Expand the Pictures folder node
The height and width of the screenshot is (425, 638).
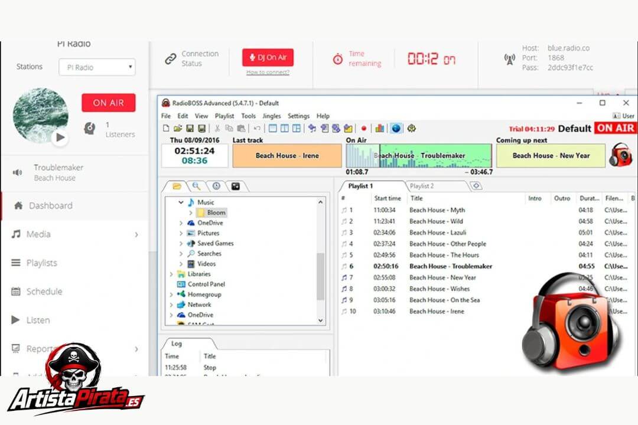point(181,233)
